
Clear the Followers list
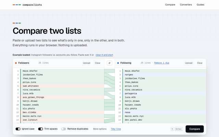pyautogui.click(x=98, y=63)
